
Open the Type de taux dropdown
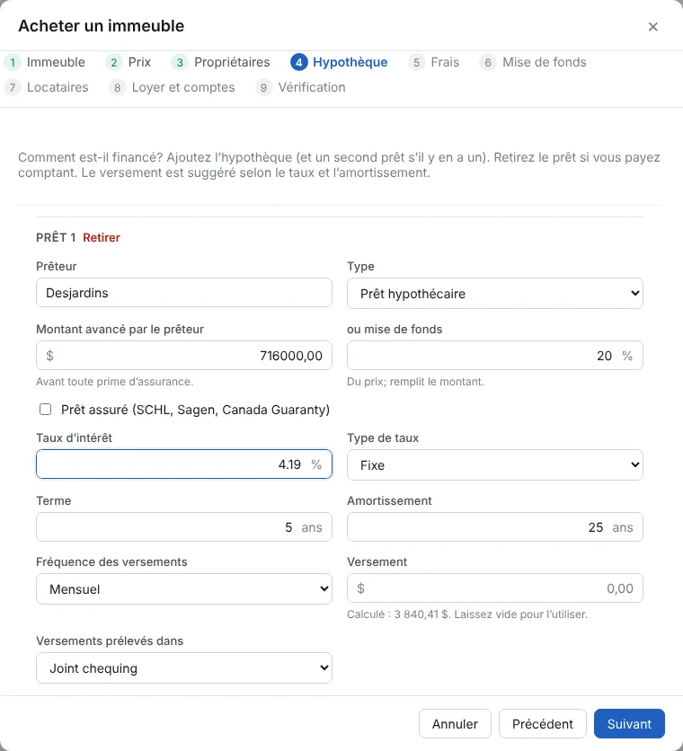pos(494,465)
